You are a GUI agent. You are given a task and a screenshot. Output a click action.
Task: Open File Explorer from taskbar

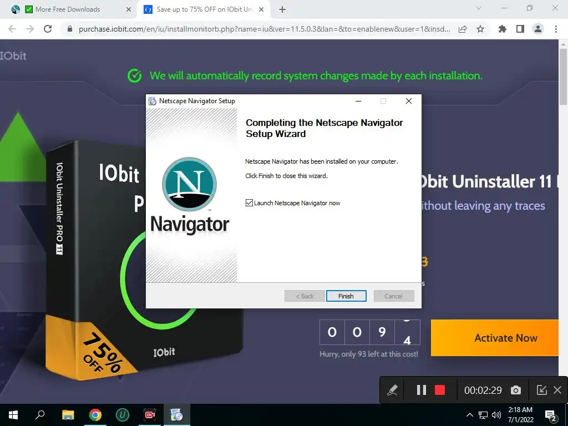click(68, 415)
